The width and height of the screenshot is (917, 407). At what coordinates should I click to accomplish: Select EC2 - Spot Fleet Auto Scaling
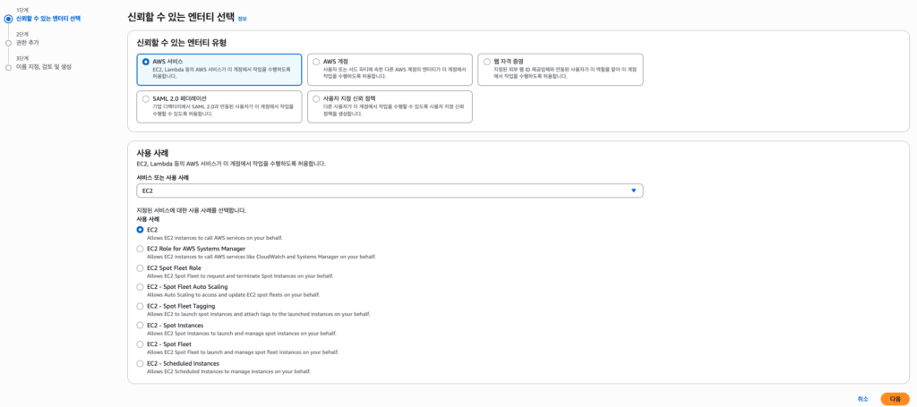[140, 287]
